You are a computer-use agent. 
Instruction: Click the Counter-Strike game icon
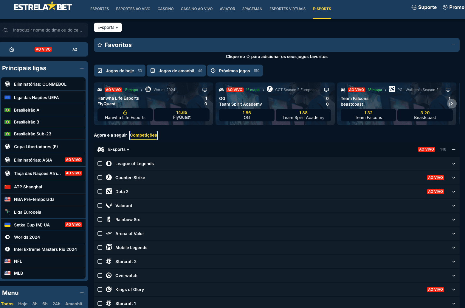109,178
